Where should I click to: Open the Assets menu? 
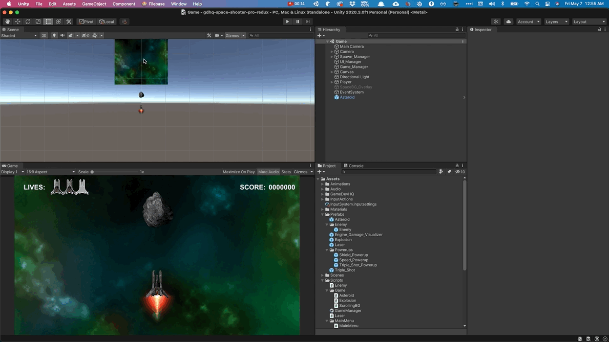pos(69,4)
